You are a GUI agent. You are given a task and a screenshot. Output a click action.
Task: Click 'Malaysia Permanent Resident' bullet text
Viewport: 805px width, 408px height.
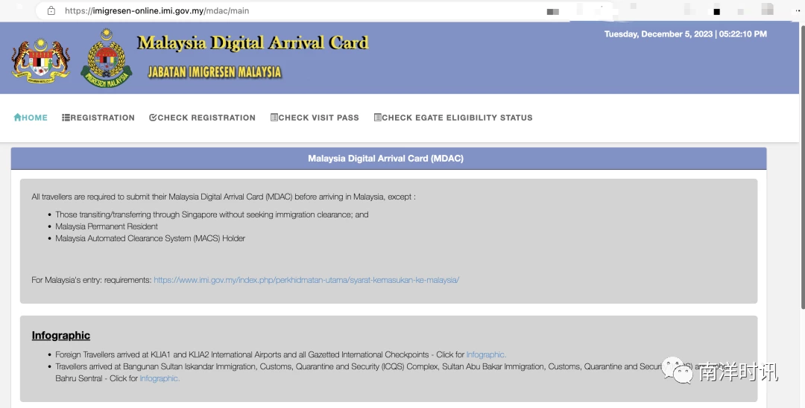[107, 226]
